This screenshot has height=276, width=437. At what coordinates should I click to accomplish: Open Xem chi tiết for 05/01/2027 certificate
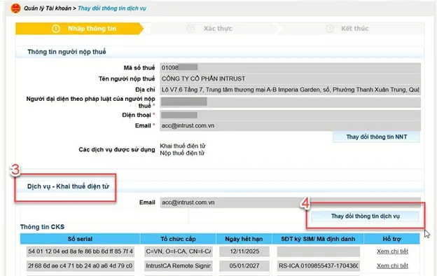click(392, 266)
